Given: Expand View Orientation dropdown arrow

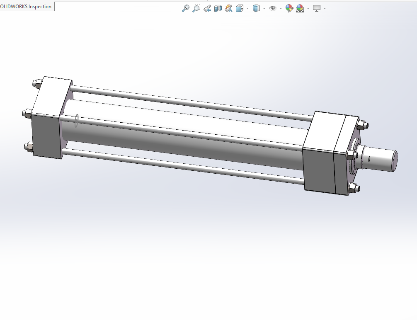Looking at the screenshot, I should [247, 9].
